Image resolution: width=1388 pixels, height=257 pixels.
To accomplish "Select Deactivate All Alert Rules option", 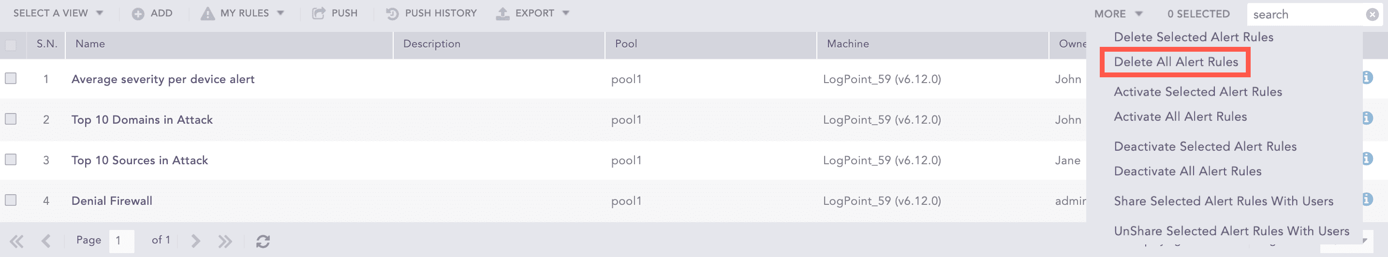I will pyautogui.click(x=1187, y=171).
